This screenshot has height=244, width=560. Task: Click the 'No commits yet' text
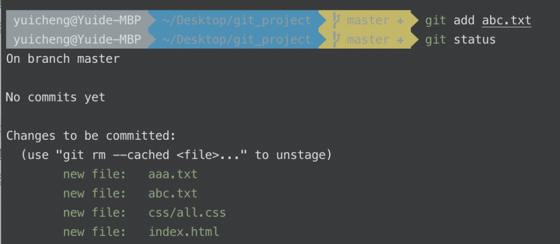pyautogui.click(x=55, y=97)
